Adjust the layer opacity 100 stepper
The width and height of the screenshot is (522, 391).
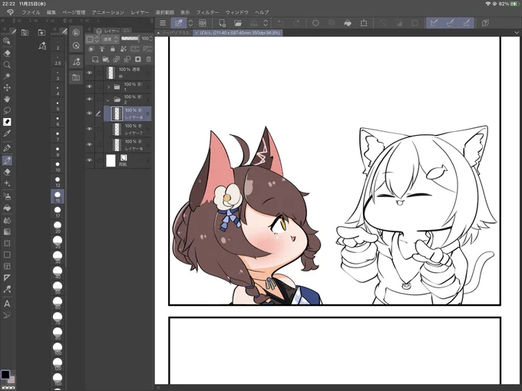pyautogui.click(x=150, y=38)
